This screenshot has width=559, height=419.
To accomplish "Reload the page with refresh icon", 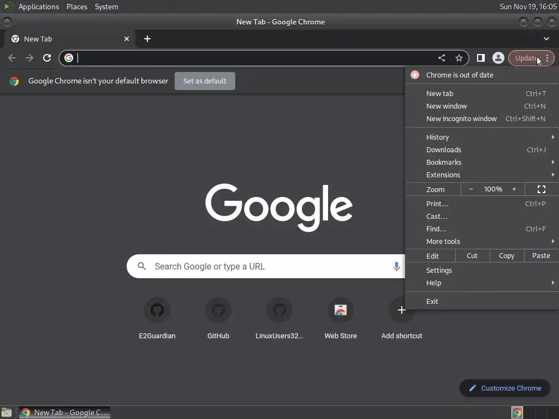I will tap(47, 58).
